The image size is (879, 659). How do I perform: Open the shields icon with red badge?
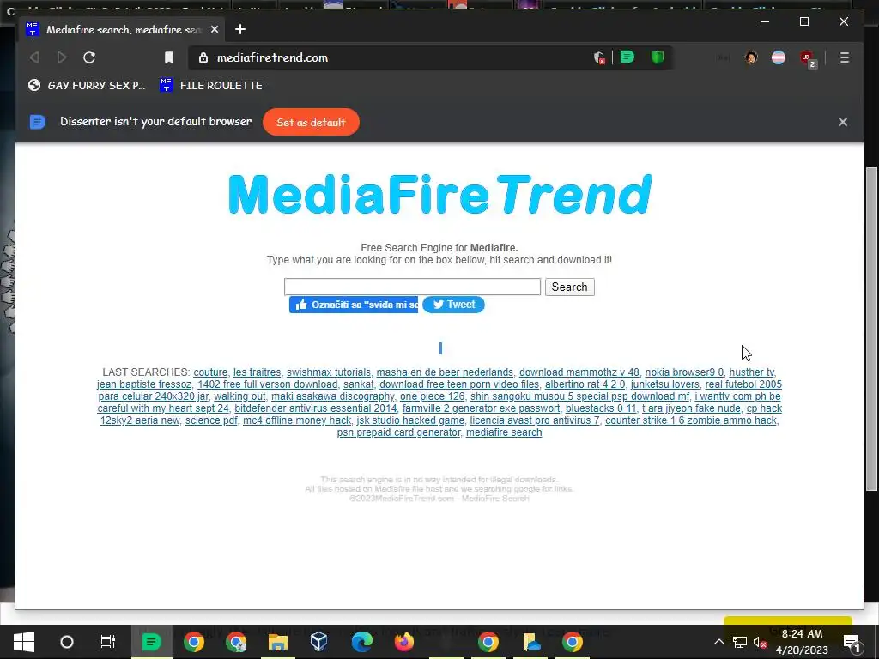[x=599, y=57]
